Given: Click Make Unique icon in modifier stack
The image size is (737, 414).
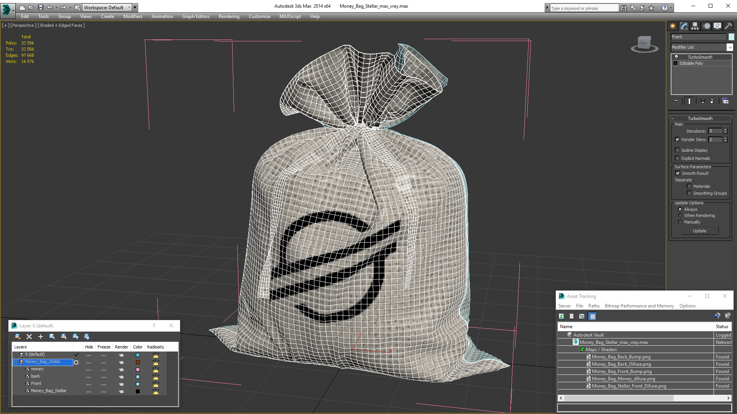Looking at the screenshot, I should point(702,101).
